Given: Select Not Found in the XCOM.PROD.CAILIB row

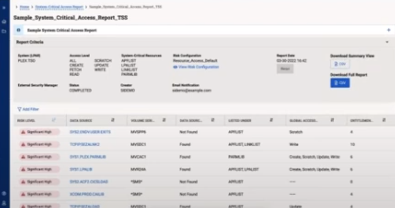Looking at the screenshot, I should pyautogui.click(x=188, y=194).
